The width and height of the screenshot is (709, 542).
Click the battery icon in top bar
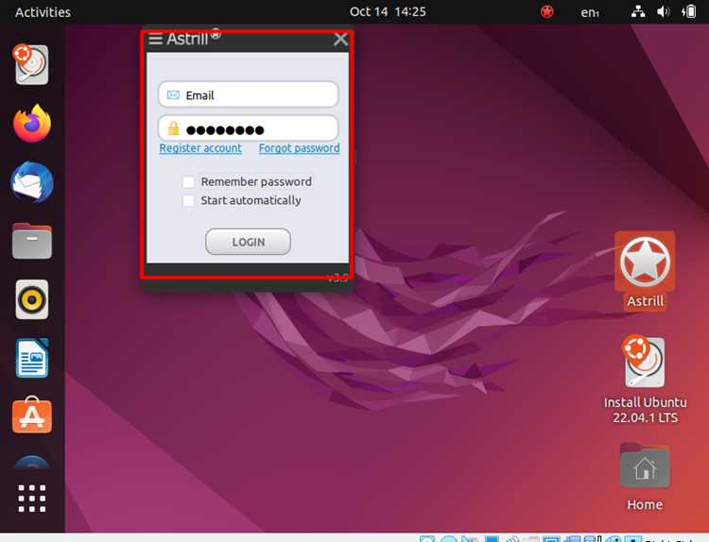[x=688, y=11]
